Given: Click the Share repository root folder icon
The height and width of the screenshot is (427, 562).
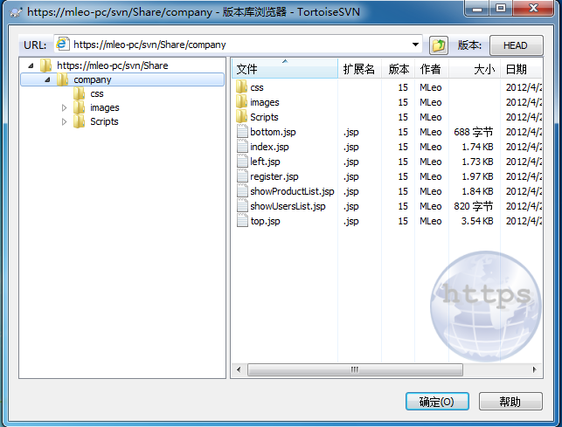Looking at the screenshot, I should [45, 65].
